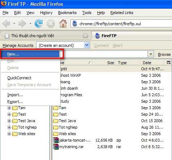Click the Test Java folder icon in file list
The width and height of the screenshot is (172, 160).
tap(56, 121)
